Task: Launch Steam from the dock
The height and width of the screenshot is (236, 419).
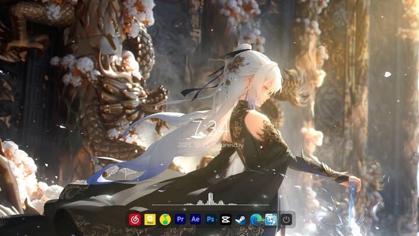Action: pos(240,220)
